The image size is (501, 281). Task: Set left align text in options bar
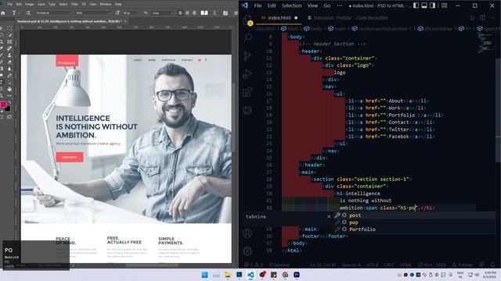click(x=180, y=13)
